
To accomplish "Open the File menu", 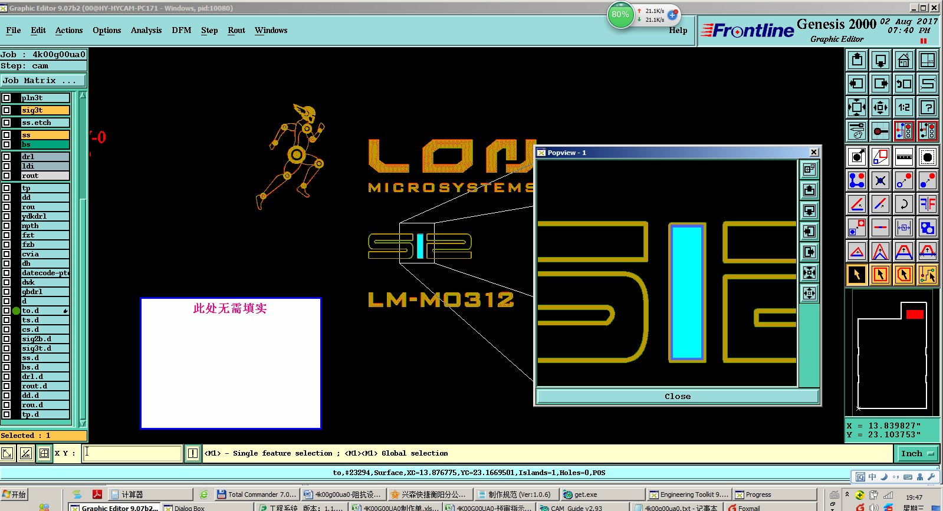I will (x=13, y=30).
